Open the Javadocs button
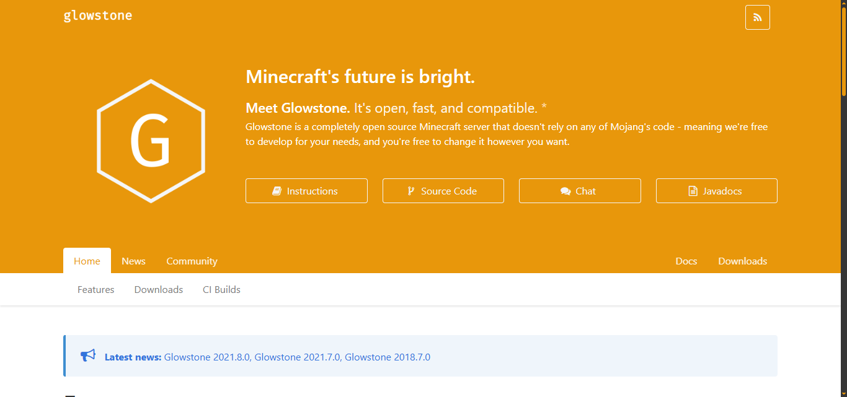The image size is (847, 397). (717, 191)
